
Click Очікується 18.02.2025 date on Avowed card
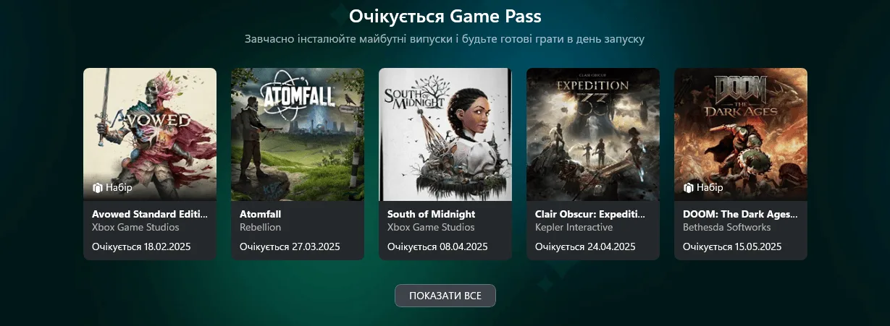(142, 246)
